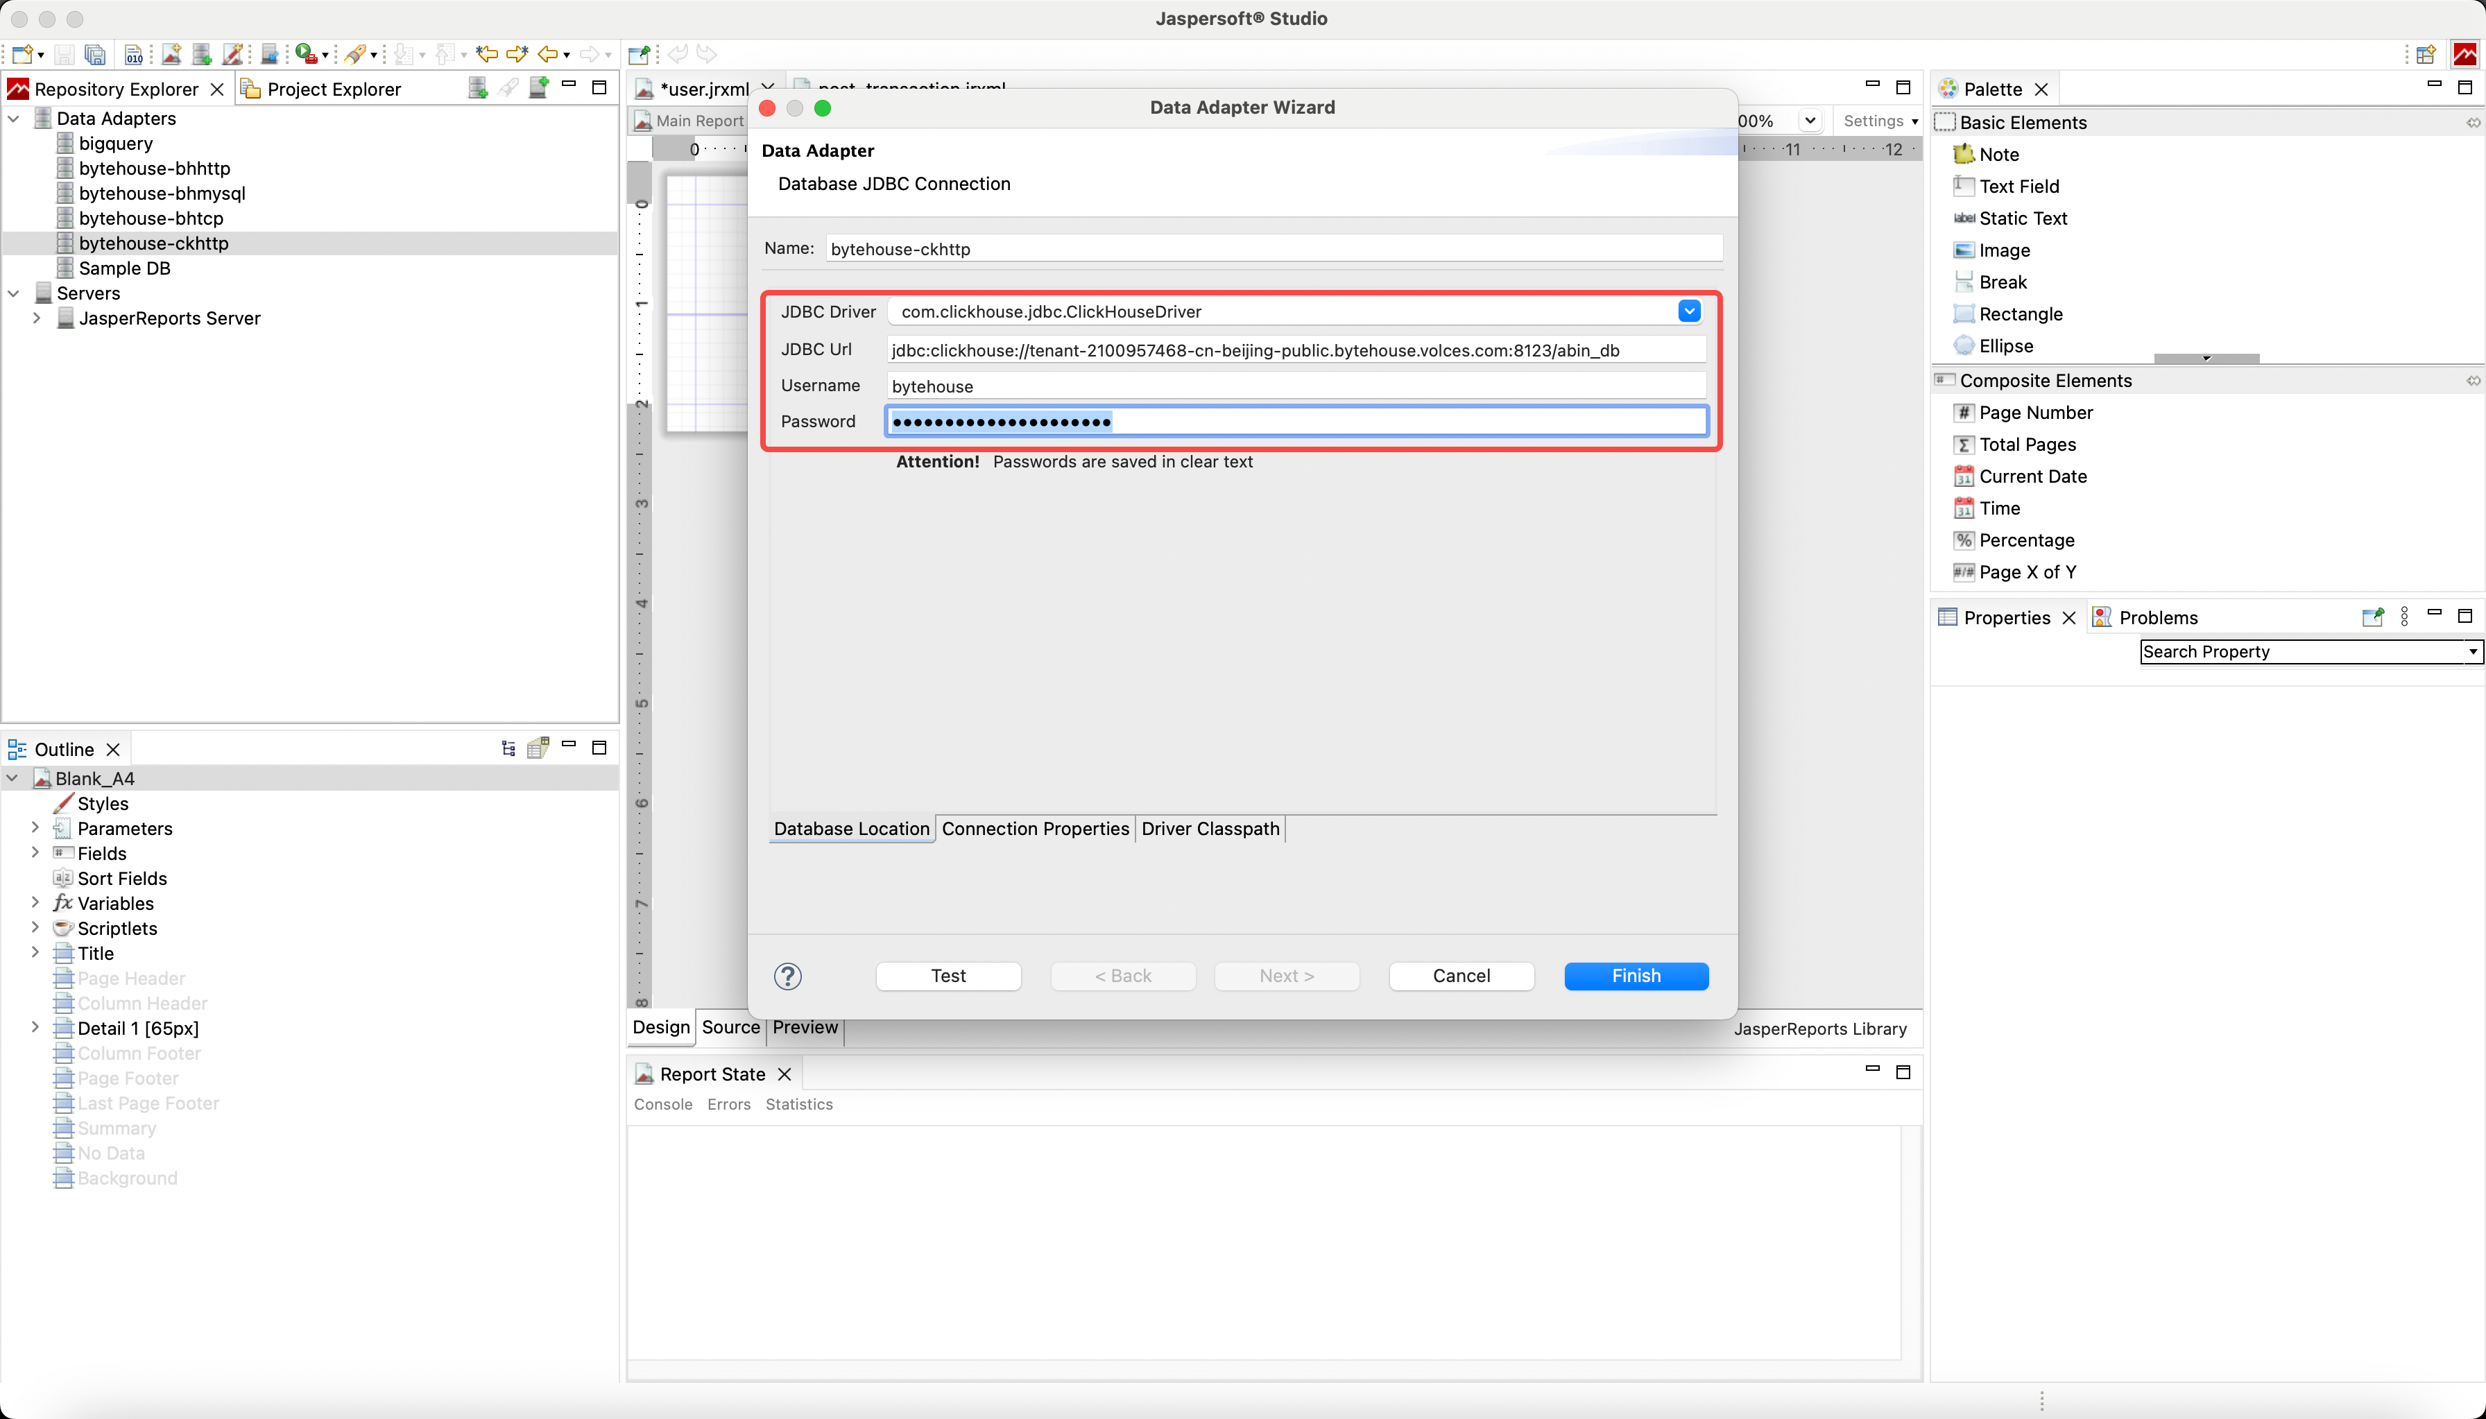Click the Test button
Image resolution: width=2486 pixels, height=1419 pixels.
click(948, 976)
